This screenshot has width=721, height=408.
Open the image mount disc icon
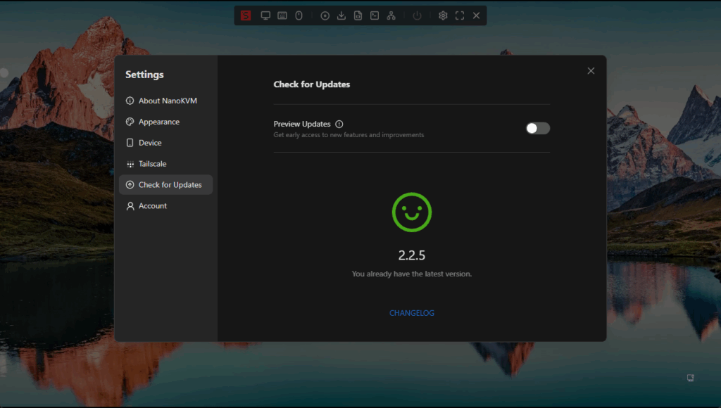tap(325, 15)
